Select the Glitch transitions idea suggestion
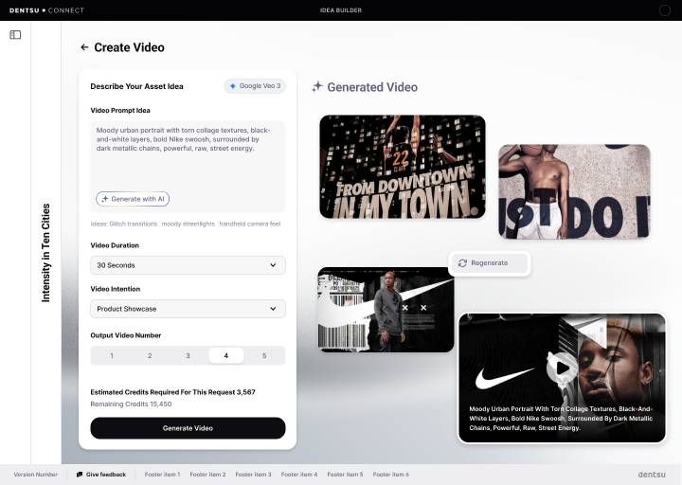The height and width of the screenshot is (485, 682). coord(134,224)
